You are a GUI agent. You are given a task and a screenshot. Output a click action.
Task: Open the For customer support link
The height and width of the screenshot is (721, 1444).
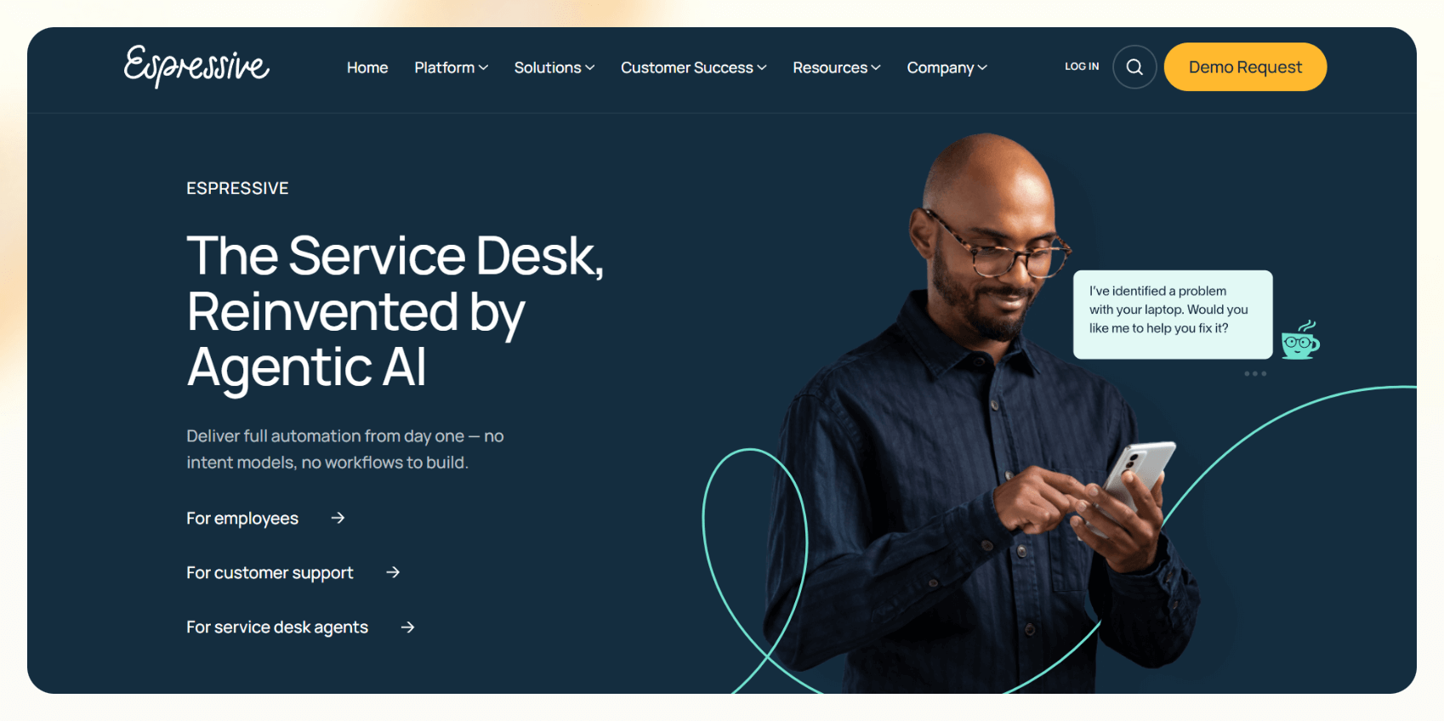click(x=270, y=573)
